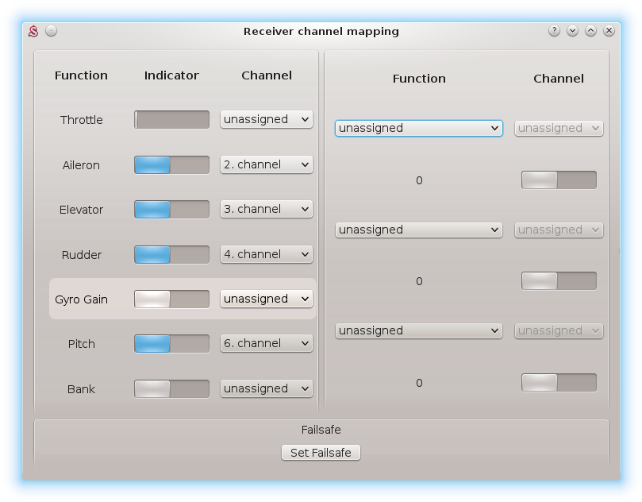The width and height of the screenshot is (642, 502).
Task: Open the Elevator 3. channel selector
Action: pos(266,209)
